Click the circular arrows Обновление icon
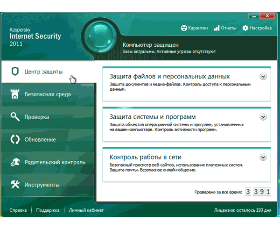Viewport: 280px width, 229px height. (15, 139)
